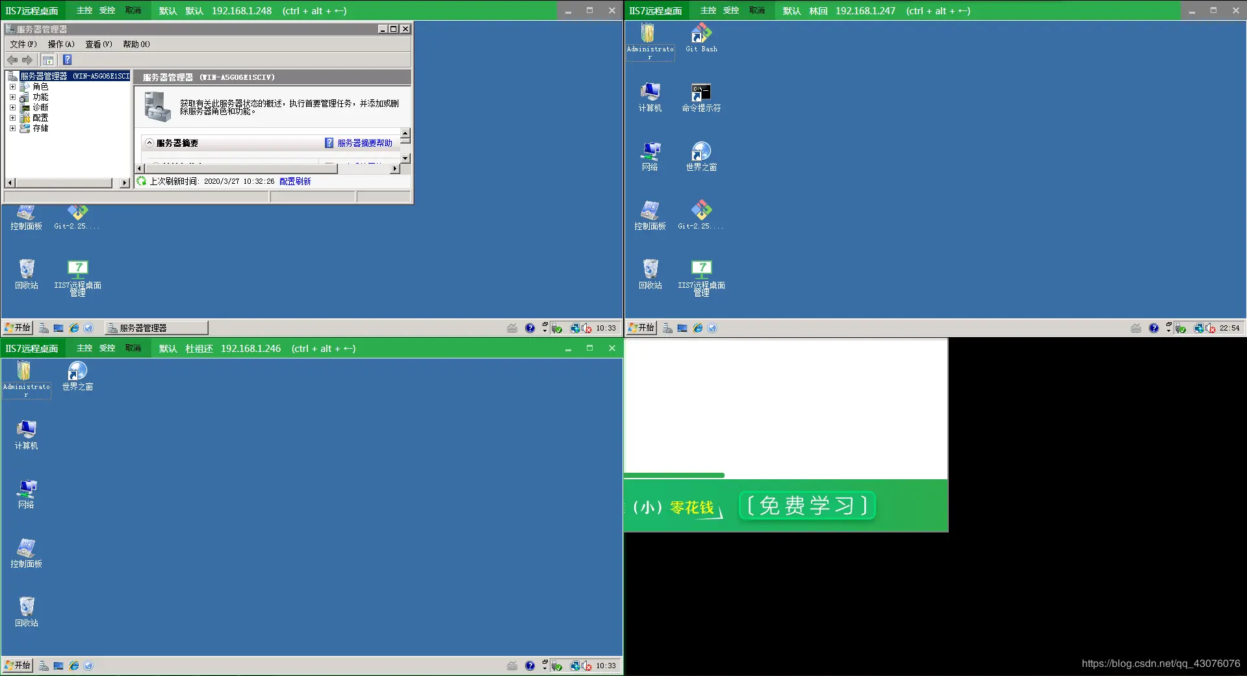This screenshot has height=676, width=1247.
Task: Expand the 功能 node in the server tree
Action: [x=12, y=97]
